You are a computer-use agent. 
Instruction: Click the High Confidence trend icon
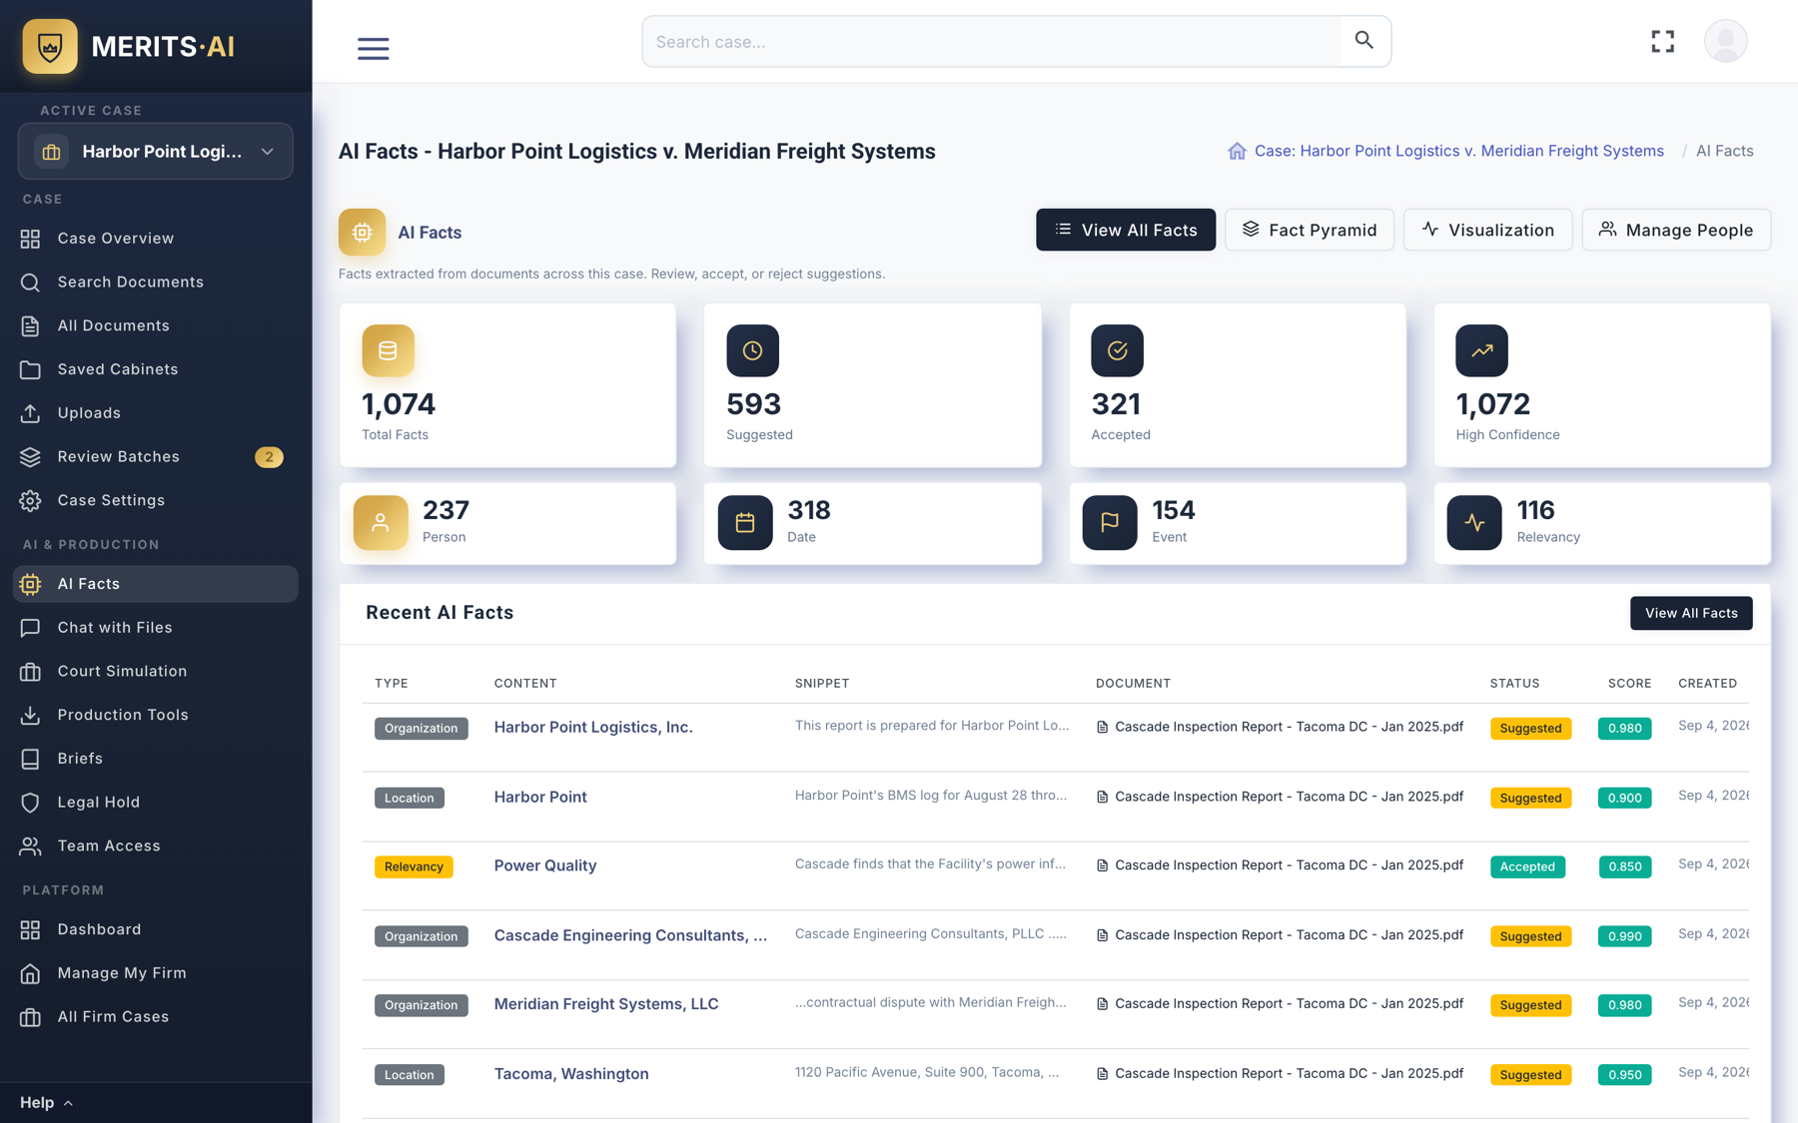click(x=1481, y=350)
